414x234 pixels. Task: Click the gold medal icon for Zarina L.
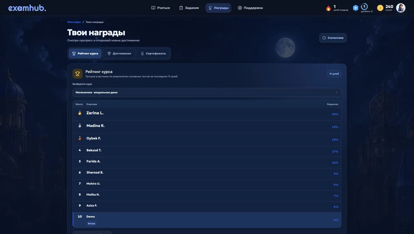tap(80, 113)
